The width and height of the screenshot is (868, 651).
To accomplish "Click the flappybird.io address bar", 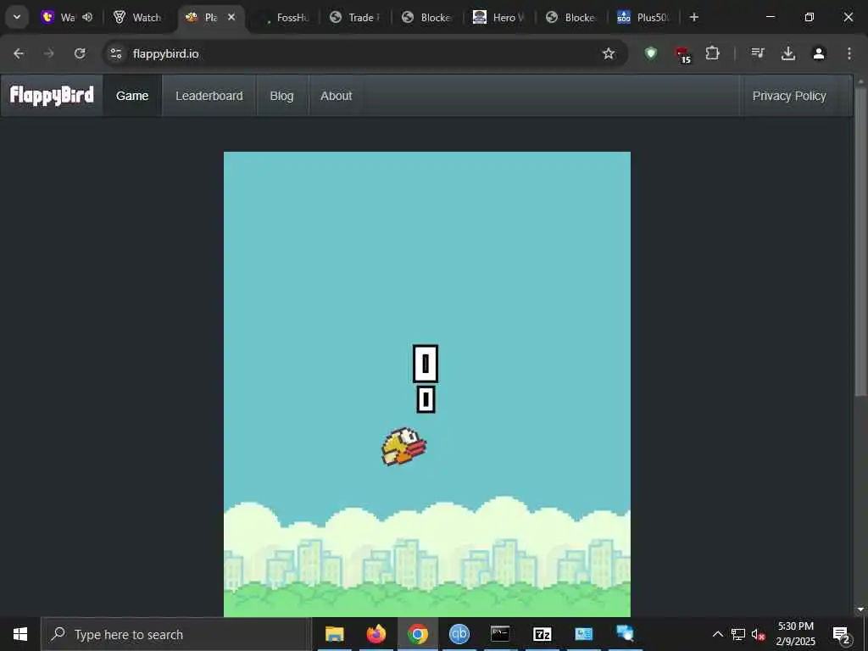I will (365, 53).
